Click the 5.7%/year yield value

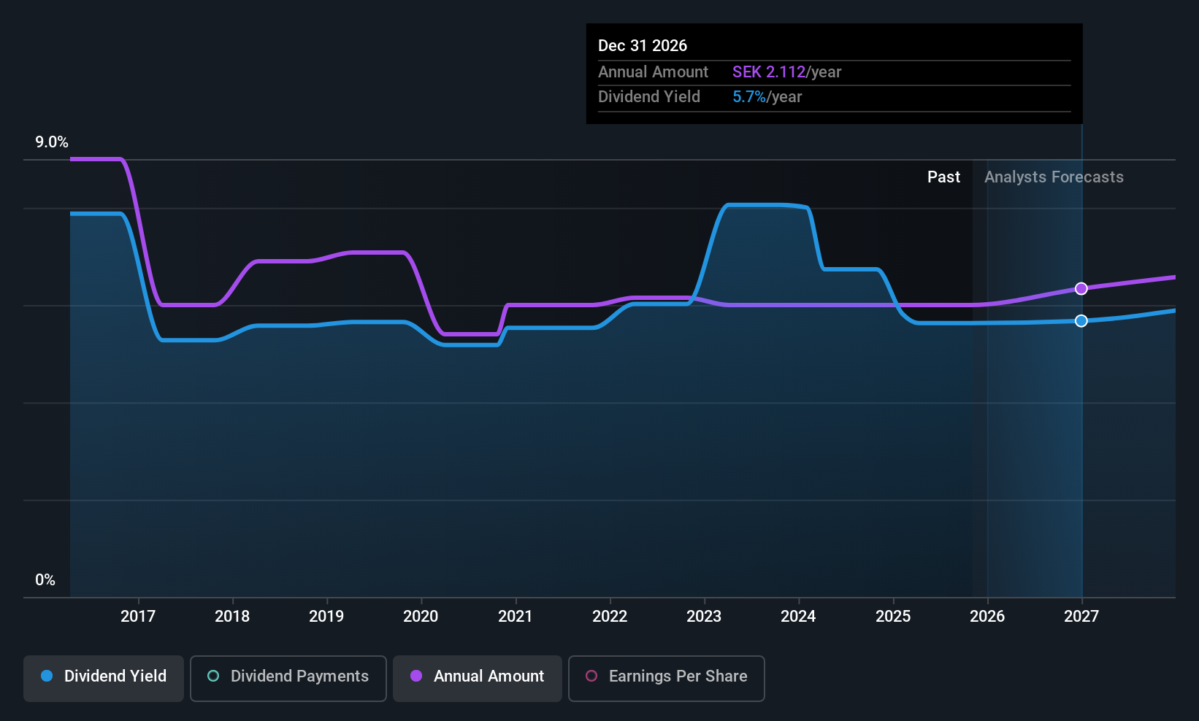point(767,97)
